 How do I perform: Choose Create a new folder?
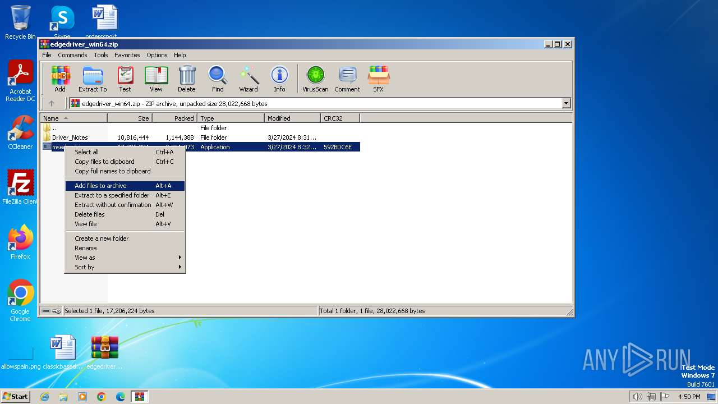coord(125,238)
